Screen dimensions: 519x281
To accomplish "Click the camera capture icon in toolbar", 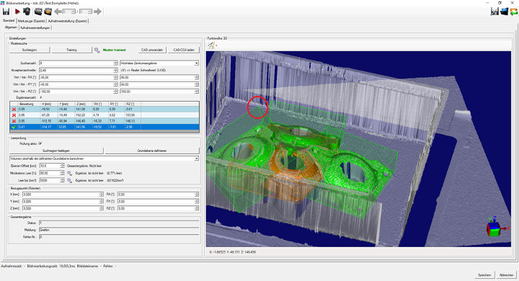I will [27, 12].
